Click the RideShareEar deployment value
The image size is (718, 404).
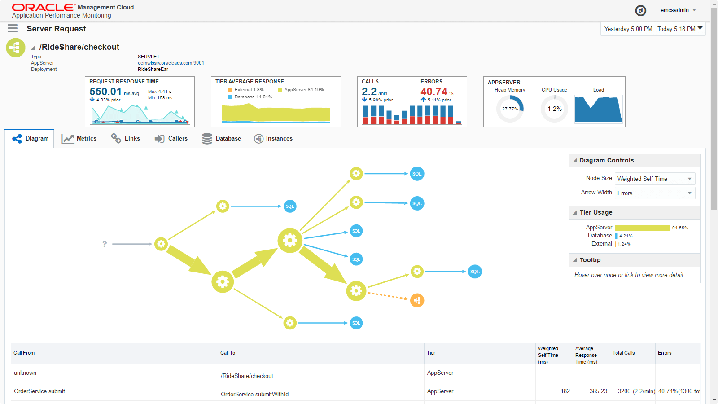click(x=153, y=69)
